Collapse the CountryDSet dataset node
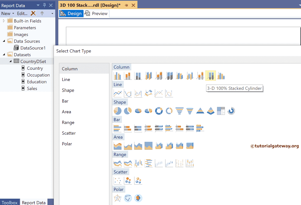The height and width of the screenshot is (205, 301). pos(10,61)
